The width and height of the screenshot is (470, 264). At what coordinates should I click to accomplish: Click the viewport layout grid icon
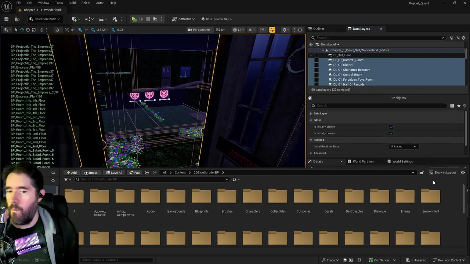coord(300,30)
